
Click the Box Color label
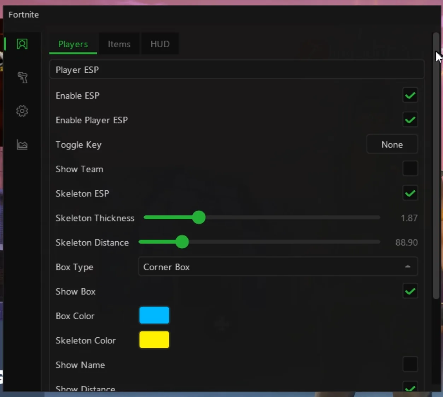[x=75, y=316]
